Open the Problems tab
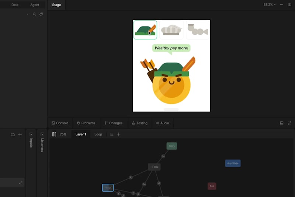The image size is (295, 197). (x=86, y=123)
